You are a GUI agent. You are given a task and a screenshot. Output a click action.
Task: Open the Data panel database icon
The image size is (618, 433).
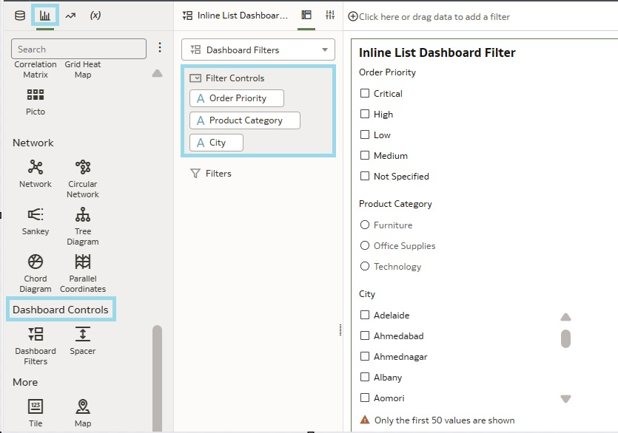[x=20, y=16]
